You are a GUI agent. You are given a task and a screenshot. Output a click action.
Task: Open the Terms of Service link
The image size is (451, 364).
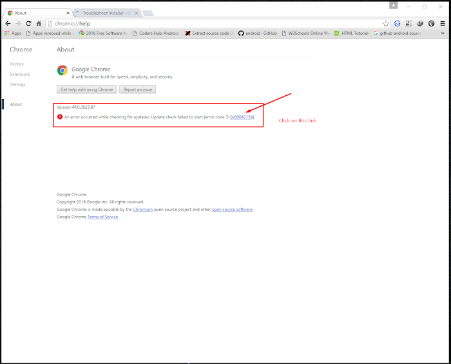[102, 217]
